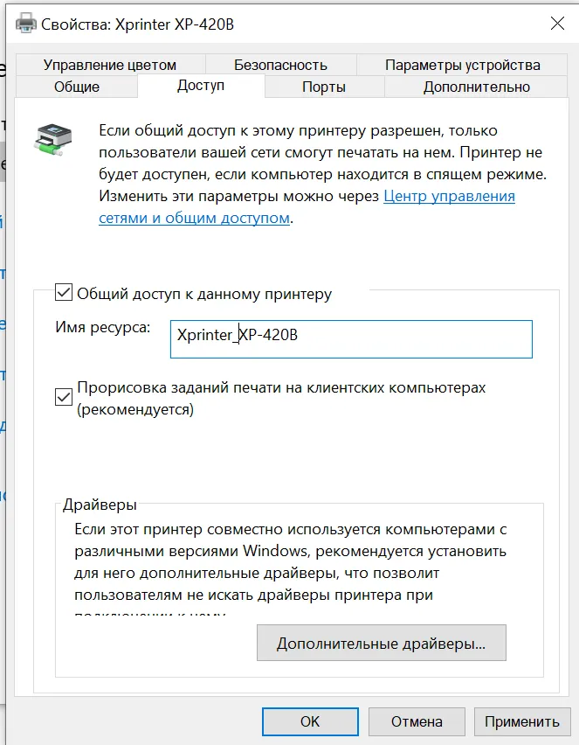The image size is (579, 745).
Task: Switch to the Управление цветом tab
Action: 110,65
